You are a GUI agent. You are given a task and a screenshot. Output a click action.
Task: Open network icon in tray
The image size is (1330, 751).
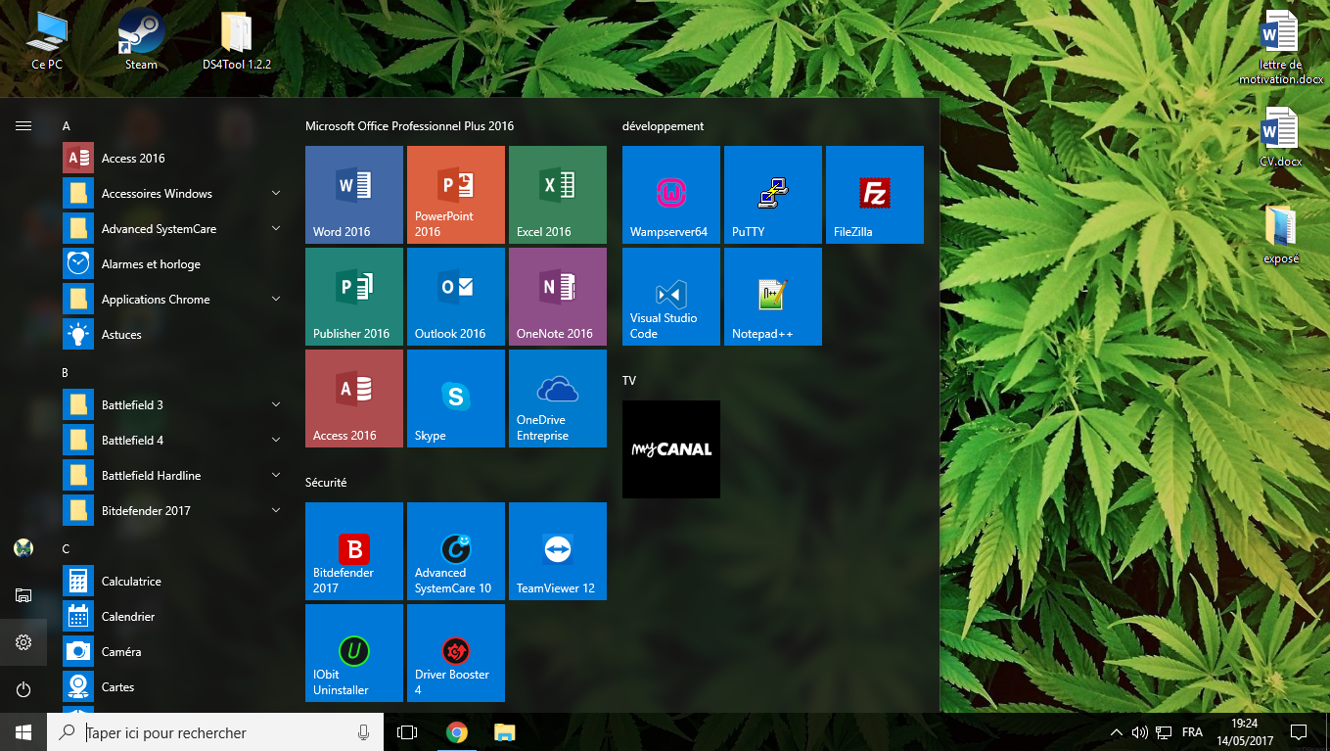(x=1164, y=732)
